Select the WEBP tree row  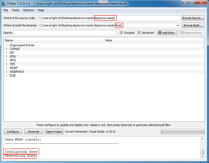(x=104, y=68)
